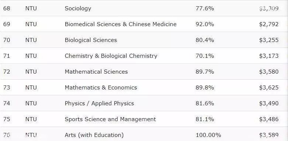Click the $3,625 salary figure
Viewport: 288px width, 141px height.
click(269, 88)
